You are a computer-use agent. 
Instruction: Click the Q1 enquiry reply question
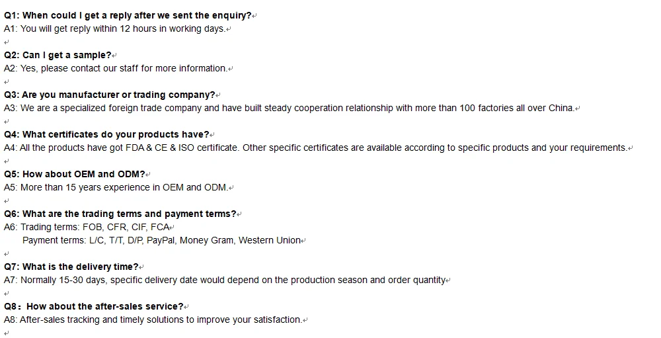tap(128, 15)
